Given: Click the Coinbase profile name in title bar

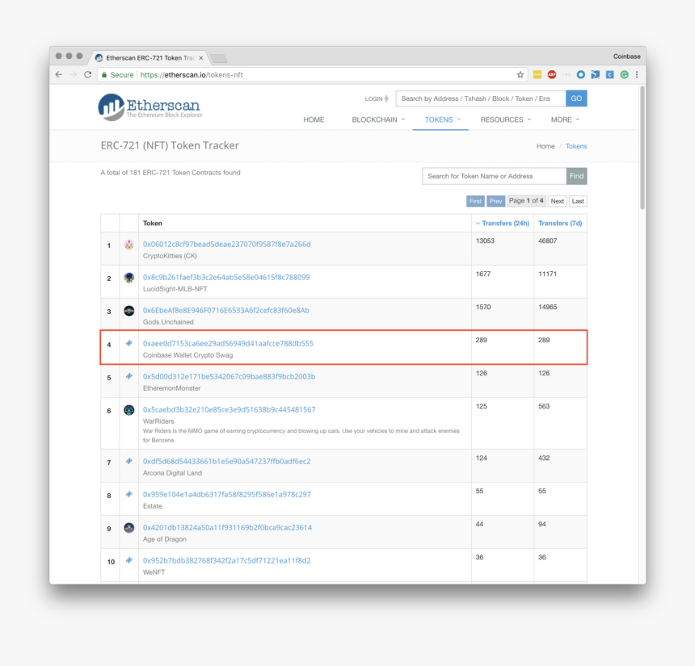Looking at the screenshot, I should [627, 57].
